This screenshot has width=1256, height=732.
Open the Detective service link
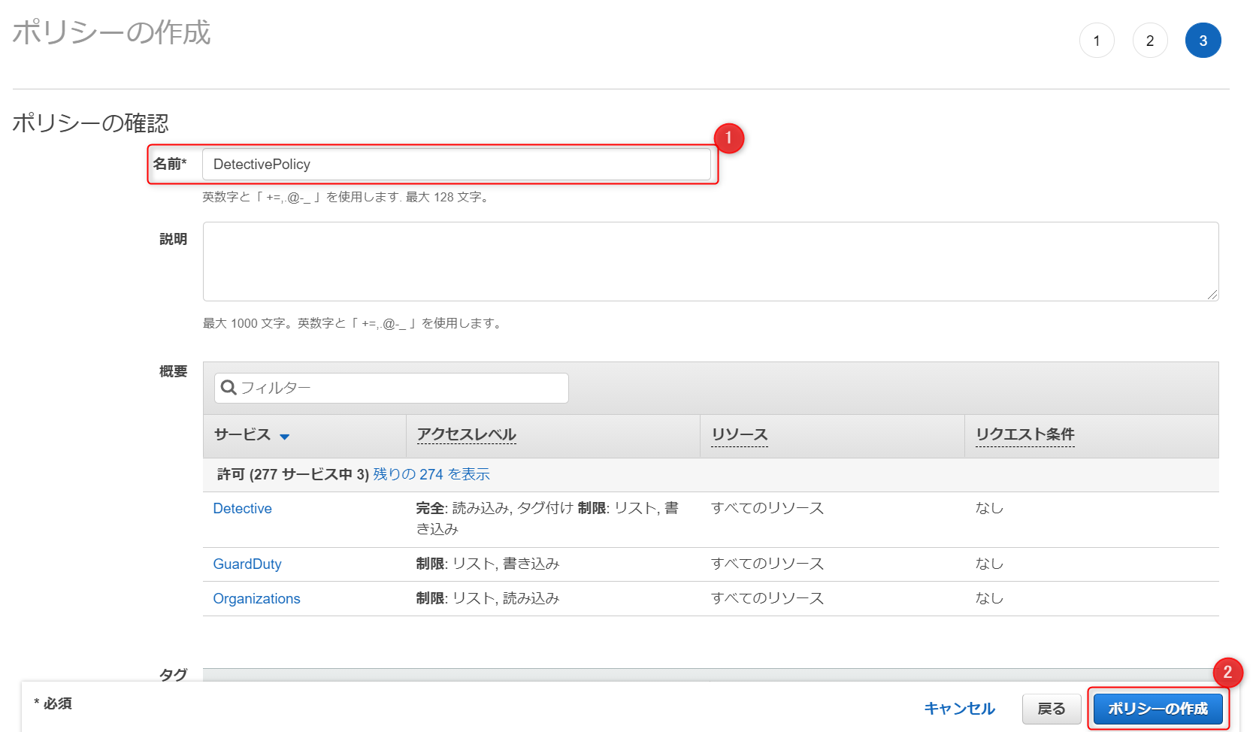(242, 509)
